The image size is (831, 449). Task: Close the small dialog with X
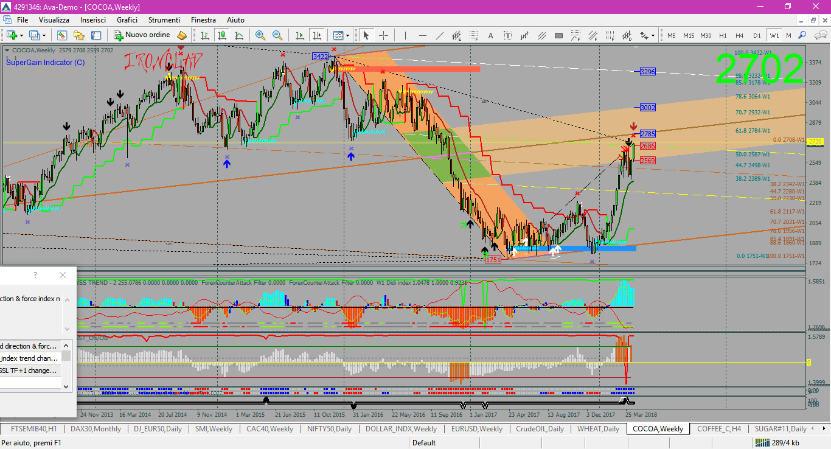coord(63,275)
